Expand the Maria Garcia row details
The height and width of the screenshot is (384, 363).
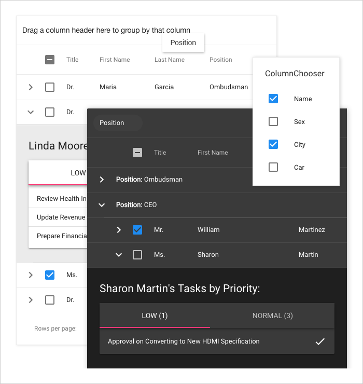tap(31, 87)
